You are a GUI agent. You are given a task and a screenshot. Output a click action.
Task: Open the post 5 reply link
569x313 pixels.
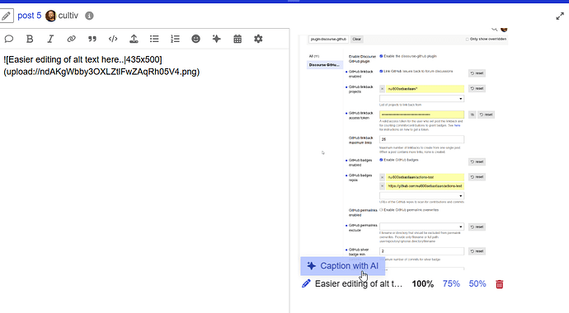(30, 16)
